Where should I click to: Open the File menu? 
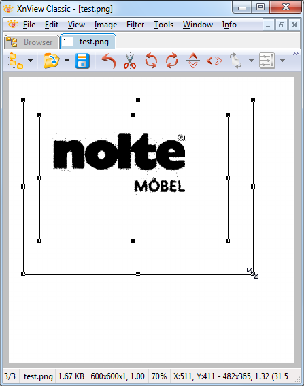(29, 25)
